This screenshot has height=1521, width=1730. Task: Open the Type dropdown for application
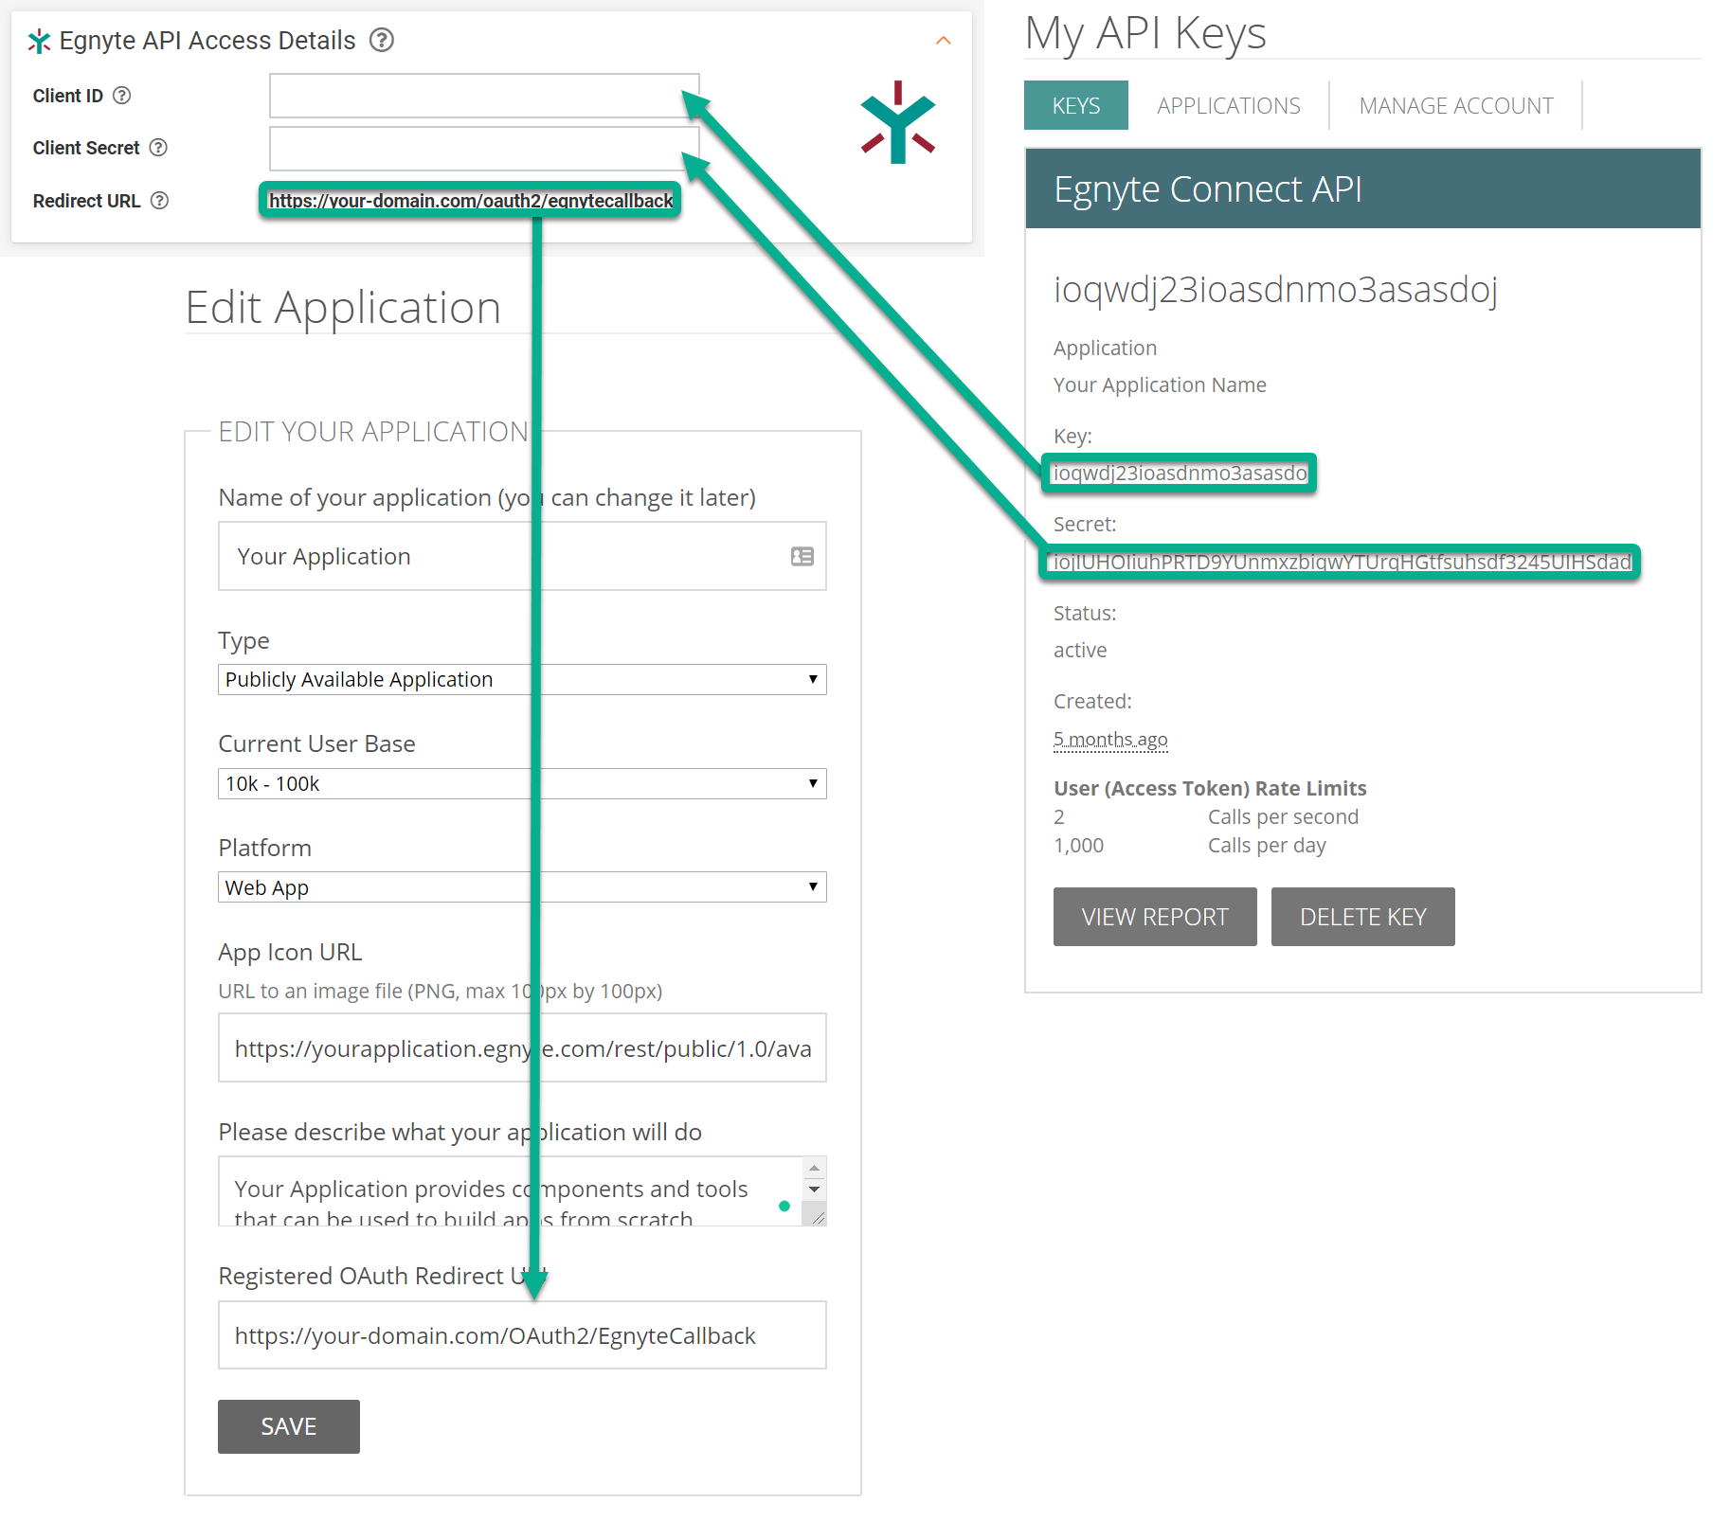pyautogui.click(x=522, y=679)
